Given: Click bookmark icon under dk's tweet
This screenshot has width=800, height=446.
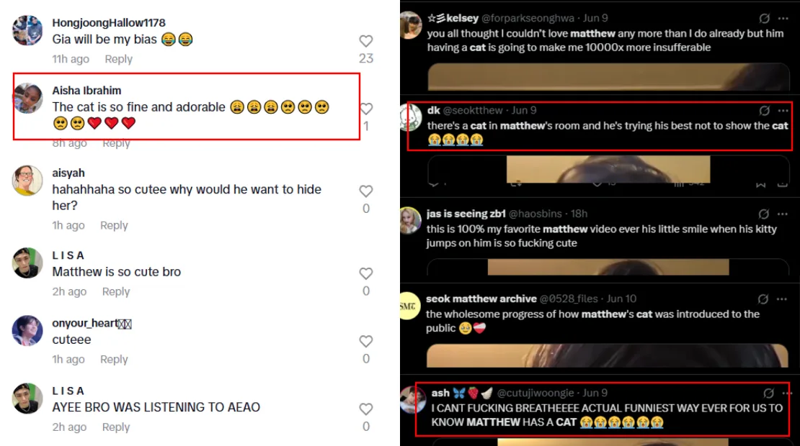Looking at the screenshot, I should pos(760,184).
